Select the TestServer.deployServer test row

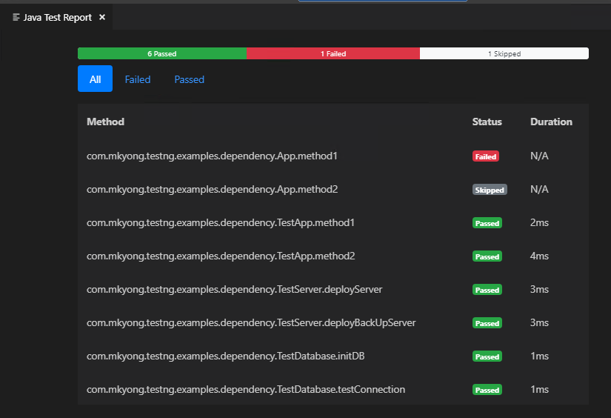(x=333, y=289)
